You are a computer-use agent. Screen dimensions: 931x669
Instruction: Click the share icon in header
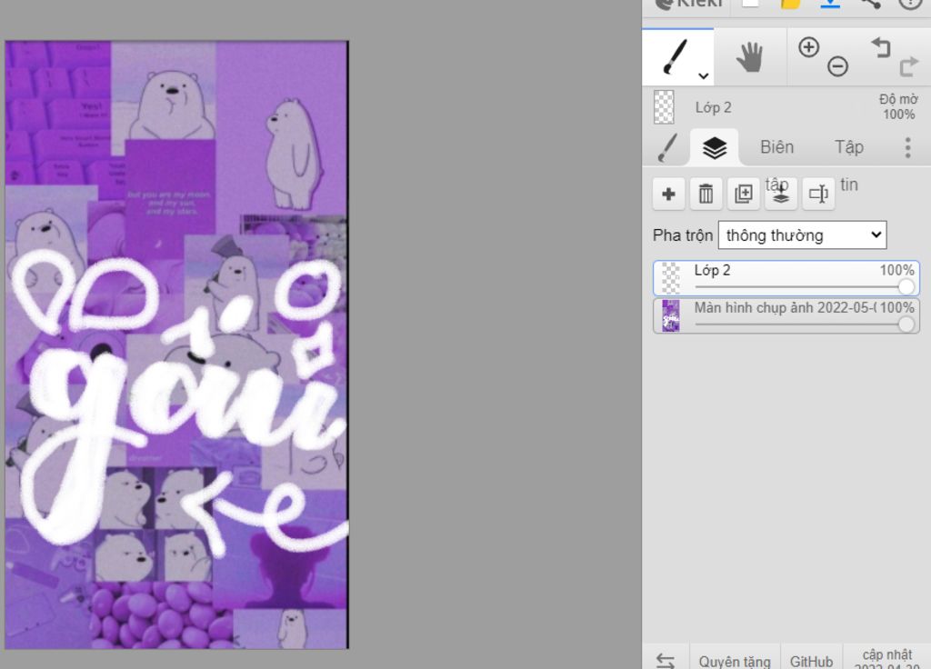pos(870,5)
